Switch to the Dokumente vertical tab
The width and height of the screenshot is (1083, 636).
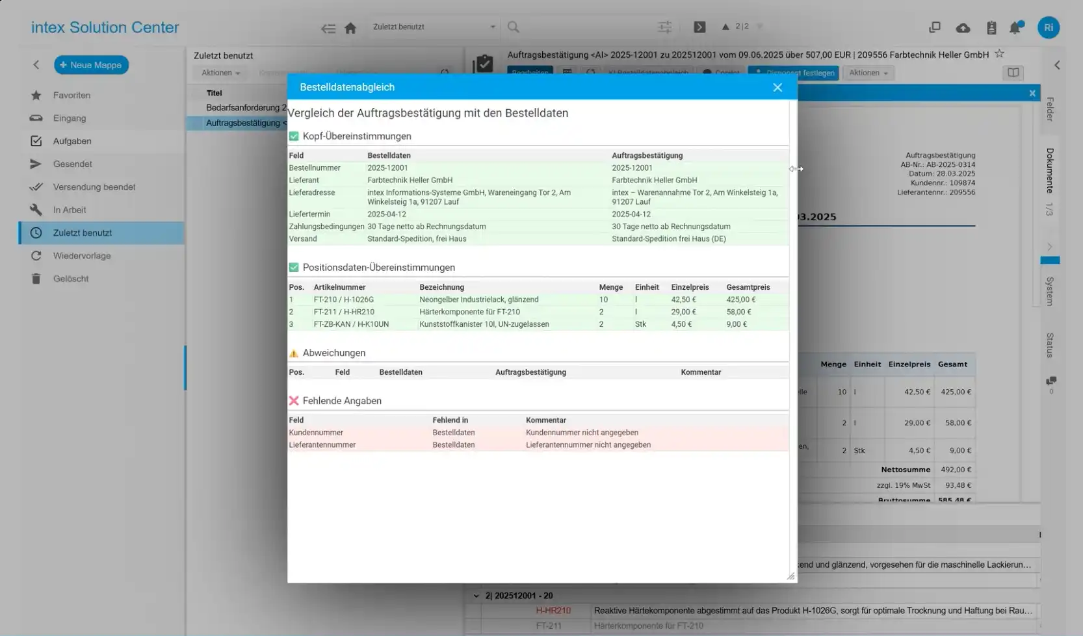(1049, 170)
